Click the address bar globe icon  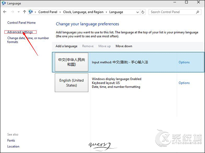click(31, 12)
